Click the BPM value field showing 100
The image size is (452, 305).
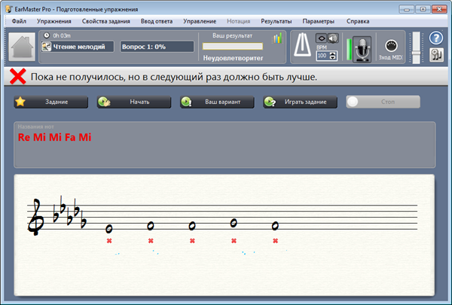[323, 56]
